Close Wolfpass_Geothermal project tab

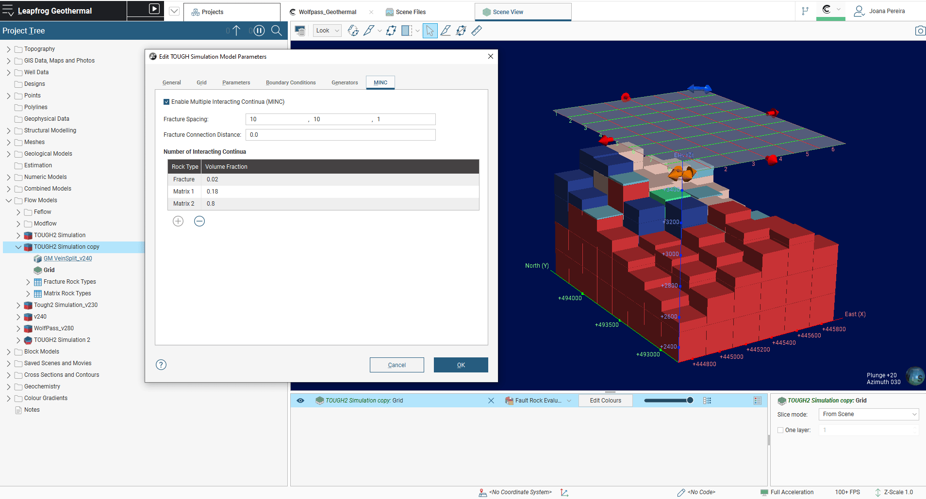coord(371,12)
